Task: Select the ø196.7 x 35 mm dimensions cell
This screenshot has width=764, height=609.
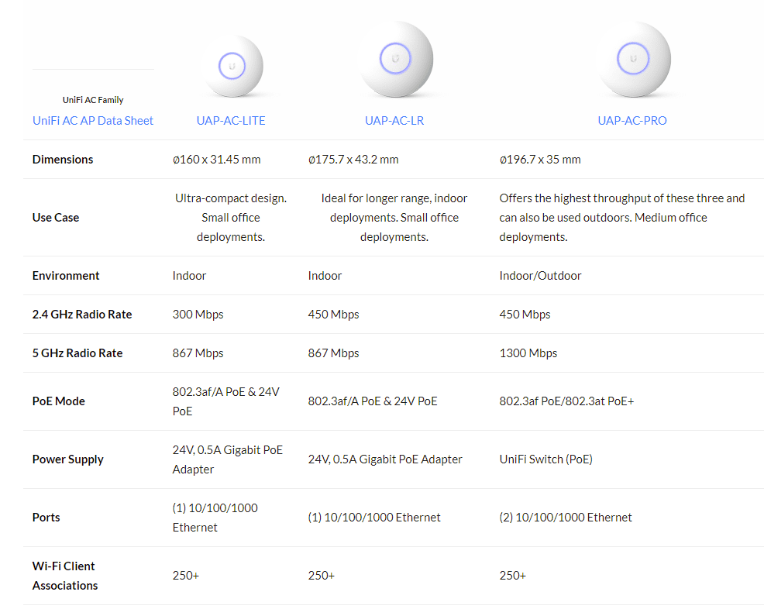Action: 539,160
